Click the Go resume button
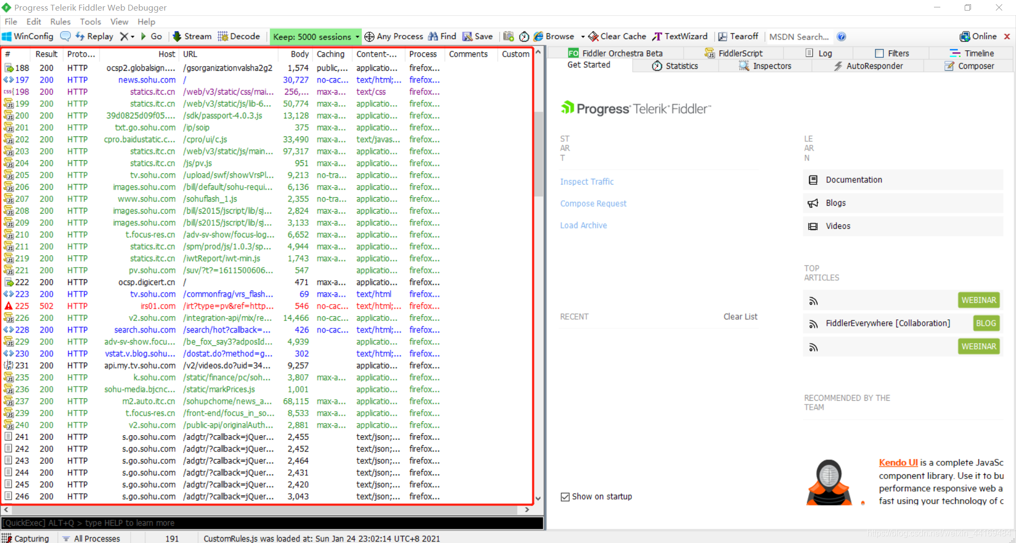Image resolution: width=1016 pixels, height=543 pixels. [151, 36]
